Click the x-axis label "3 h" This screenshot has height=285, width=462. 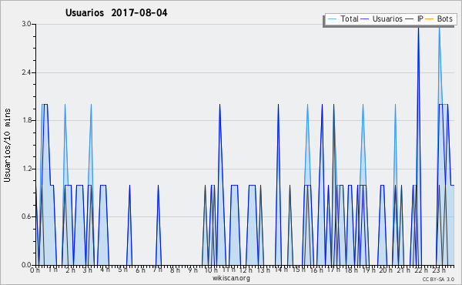pyautogui.click(x=88, y=270)
